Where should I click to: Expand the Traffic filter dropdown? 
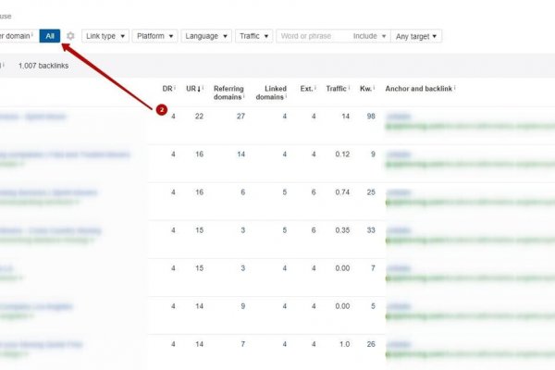tap(253, 36)
